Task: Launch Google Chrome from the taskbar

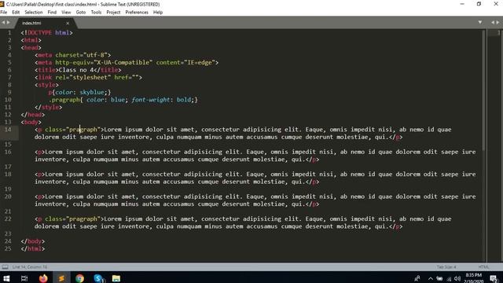Action: (80, 278)
